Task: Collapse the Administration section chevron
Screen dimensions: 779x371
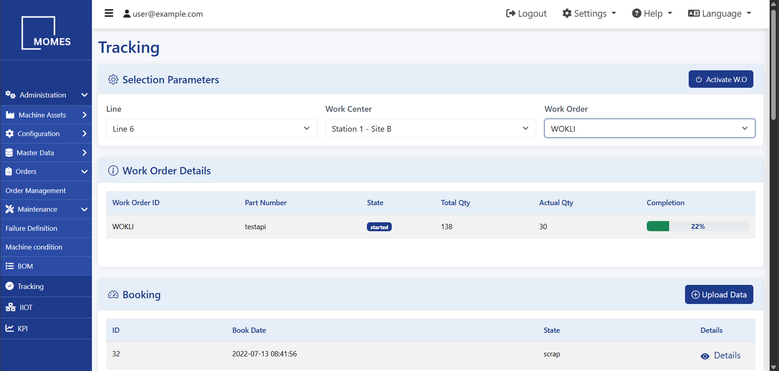Action: [x=85, y=95]
